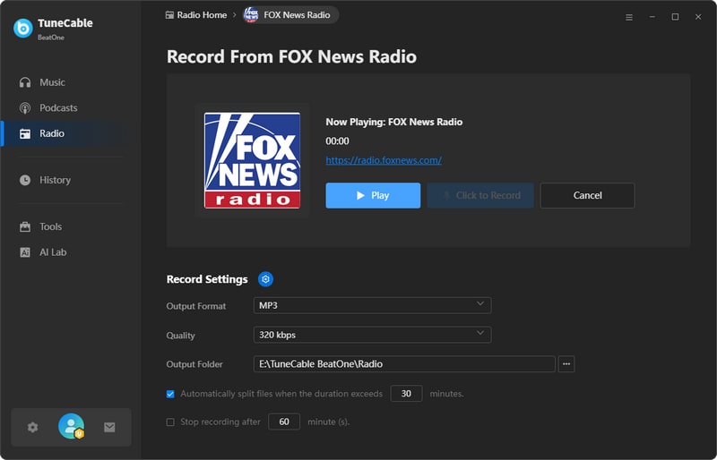Image resolution: width=717 pixels, height=460 pixels.
Task: Click the 30 minutes split duration field
Action: pos(406,393)
